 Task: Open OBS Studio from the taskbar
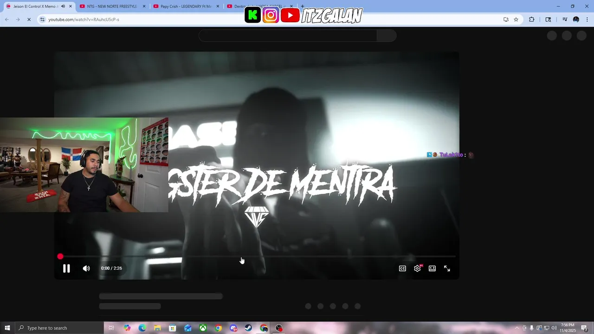click(x=279, y=328)
